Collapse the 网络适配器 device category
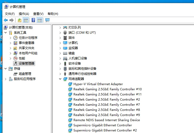This screenshot has height=133, width=194. point(60,79)
